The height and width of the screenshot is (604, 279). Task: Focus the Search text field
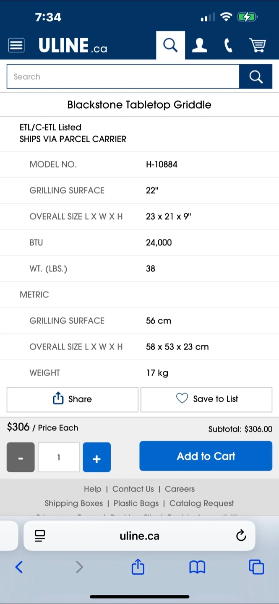click(123, 77)
